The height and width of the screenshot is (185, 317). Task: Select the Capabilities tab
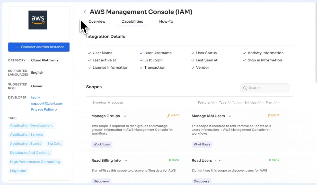pos(132,22)
